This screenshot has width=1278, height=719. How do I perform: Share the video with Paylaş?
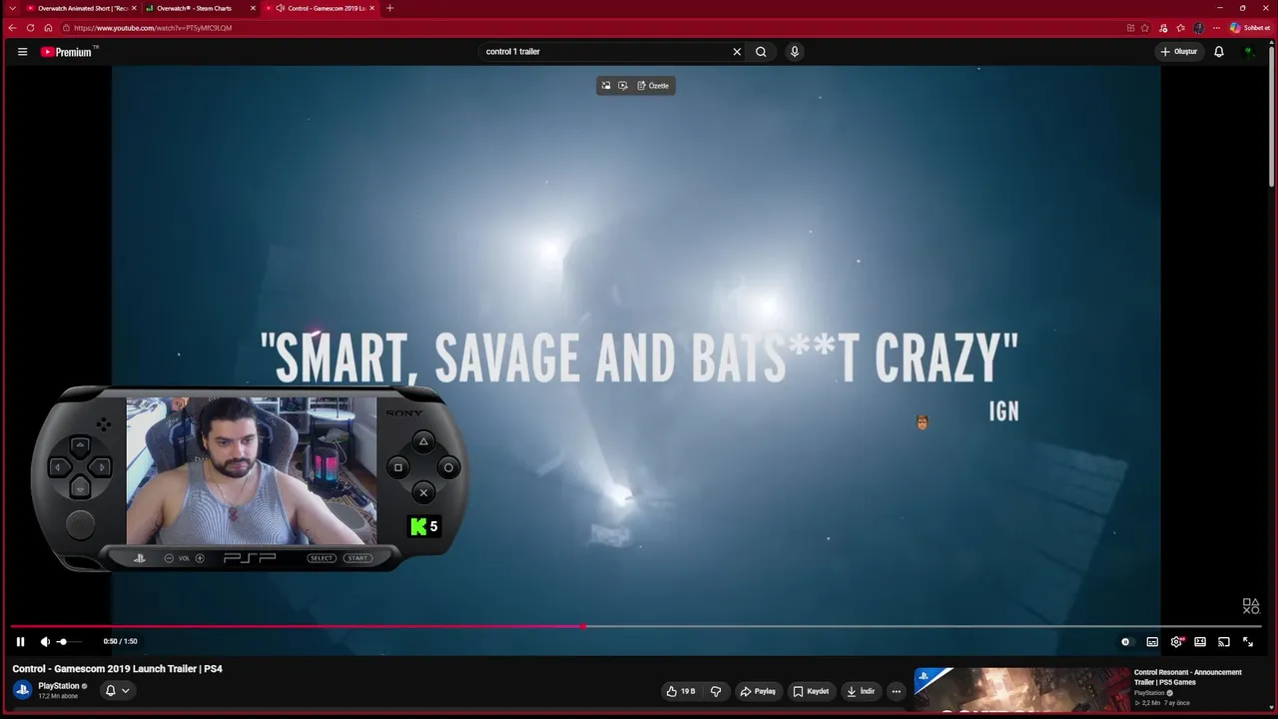(x=758, y=691)
